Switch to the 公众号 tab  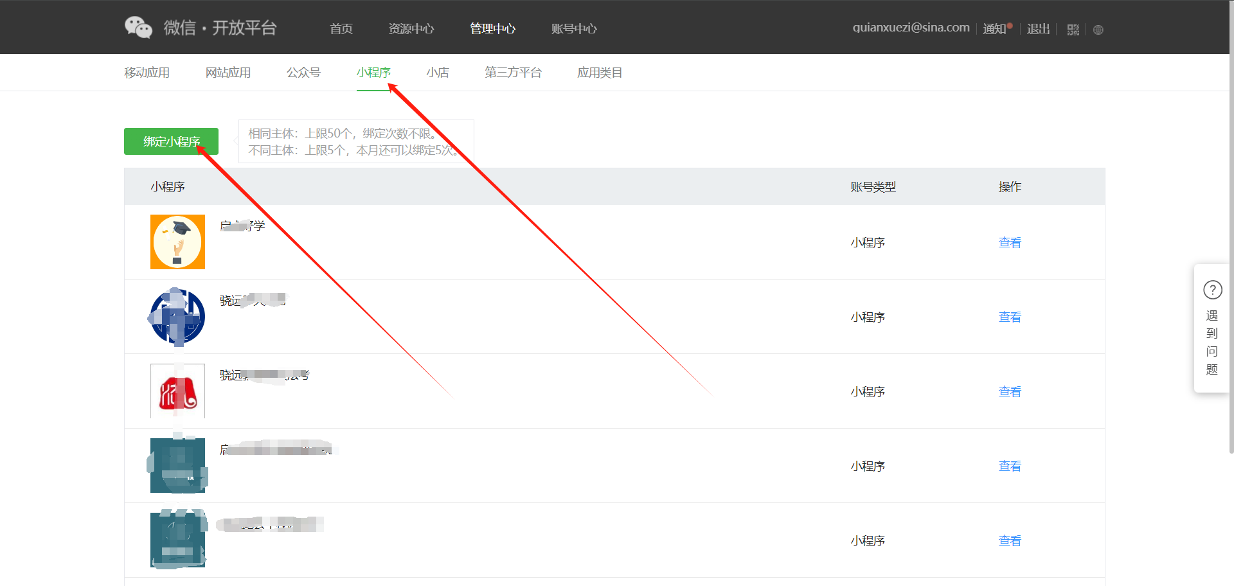(303, 73)
